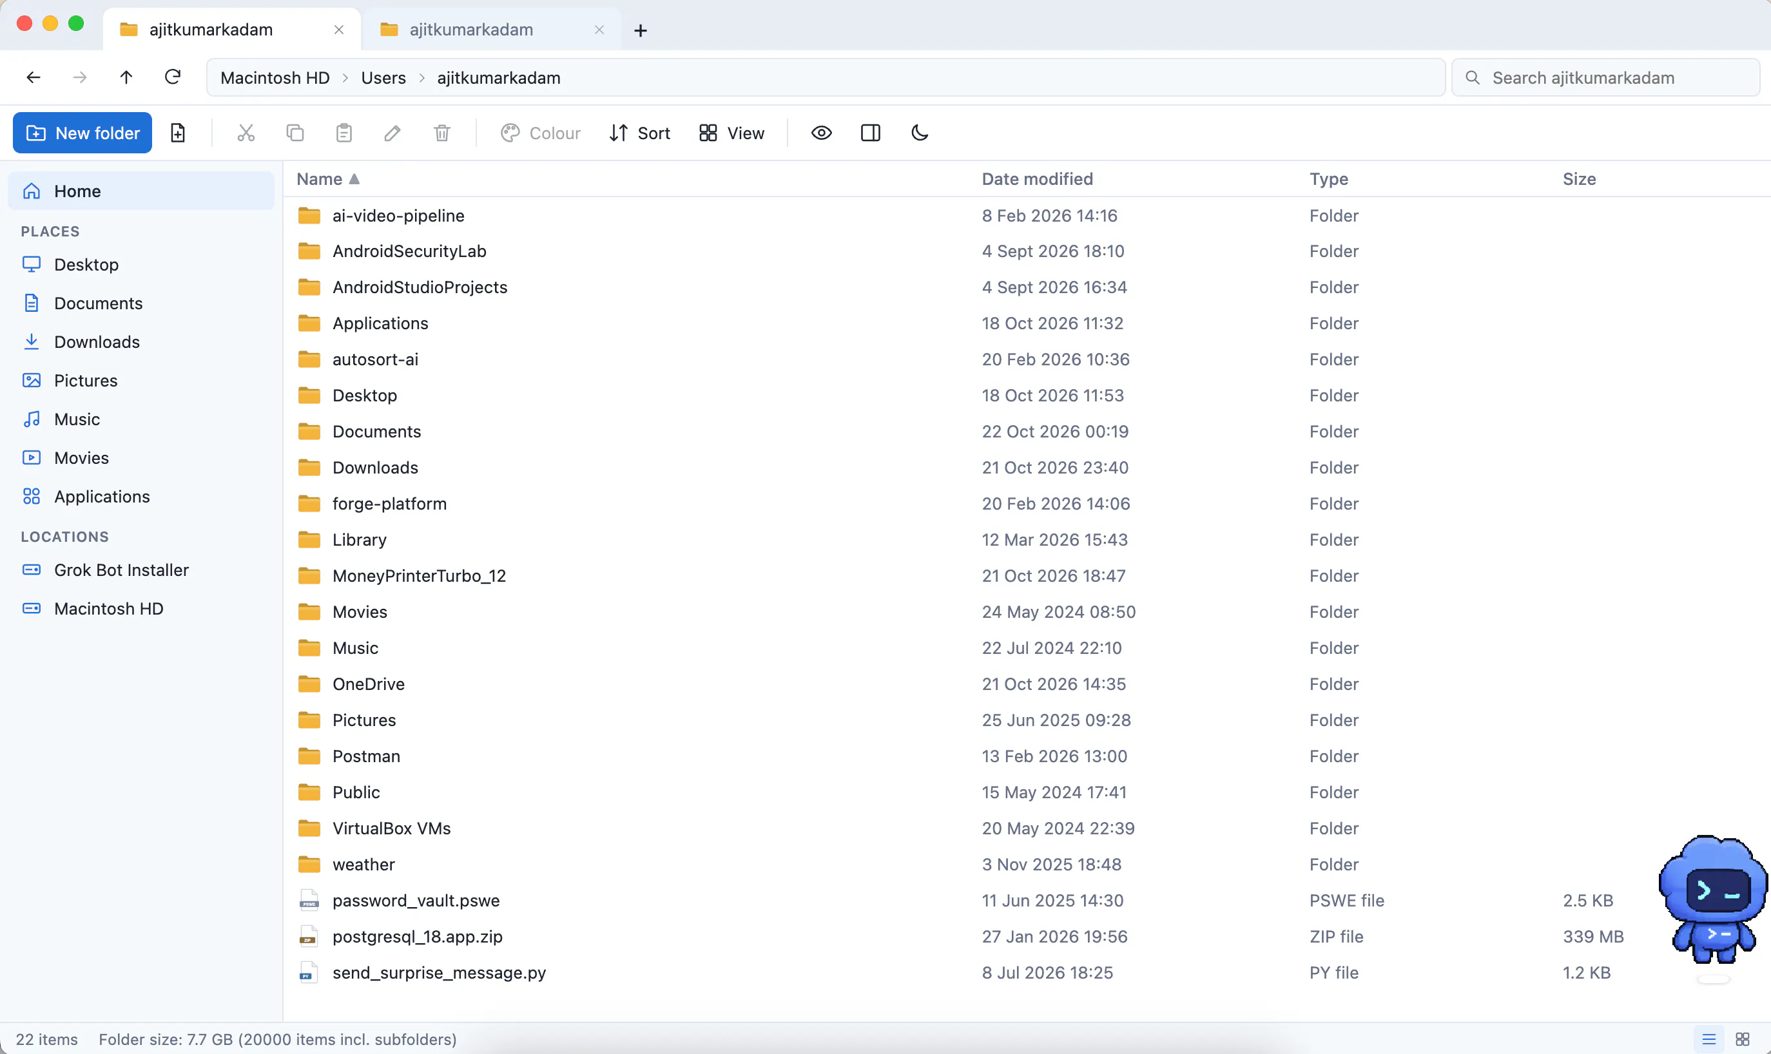This screenshot has height=1054, width=1771.
Task: Select the password_vault.pswe file
Action: [x=1027, y=901]
